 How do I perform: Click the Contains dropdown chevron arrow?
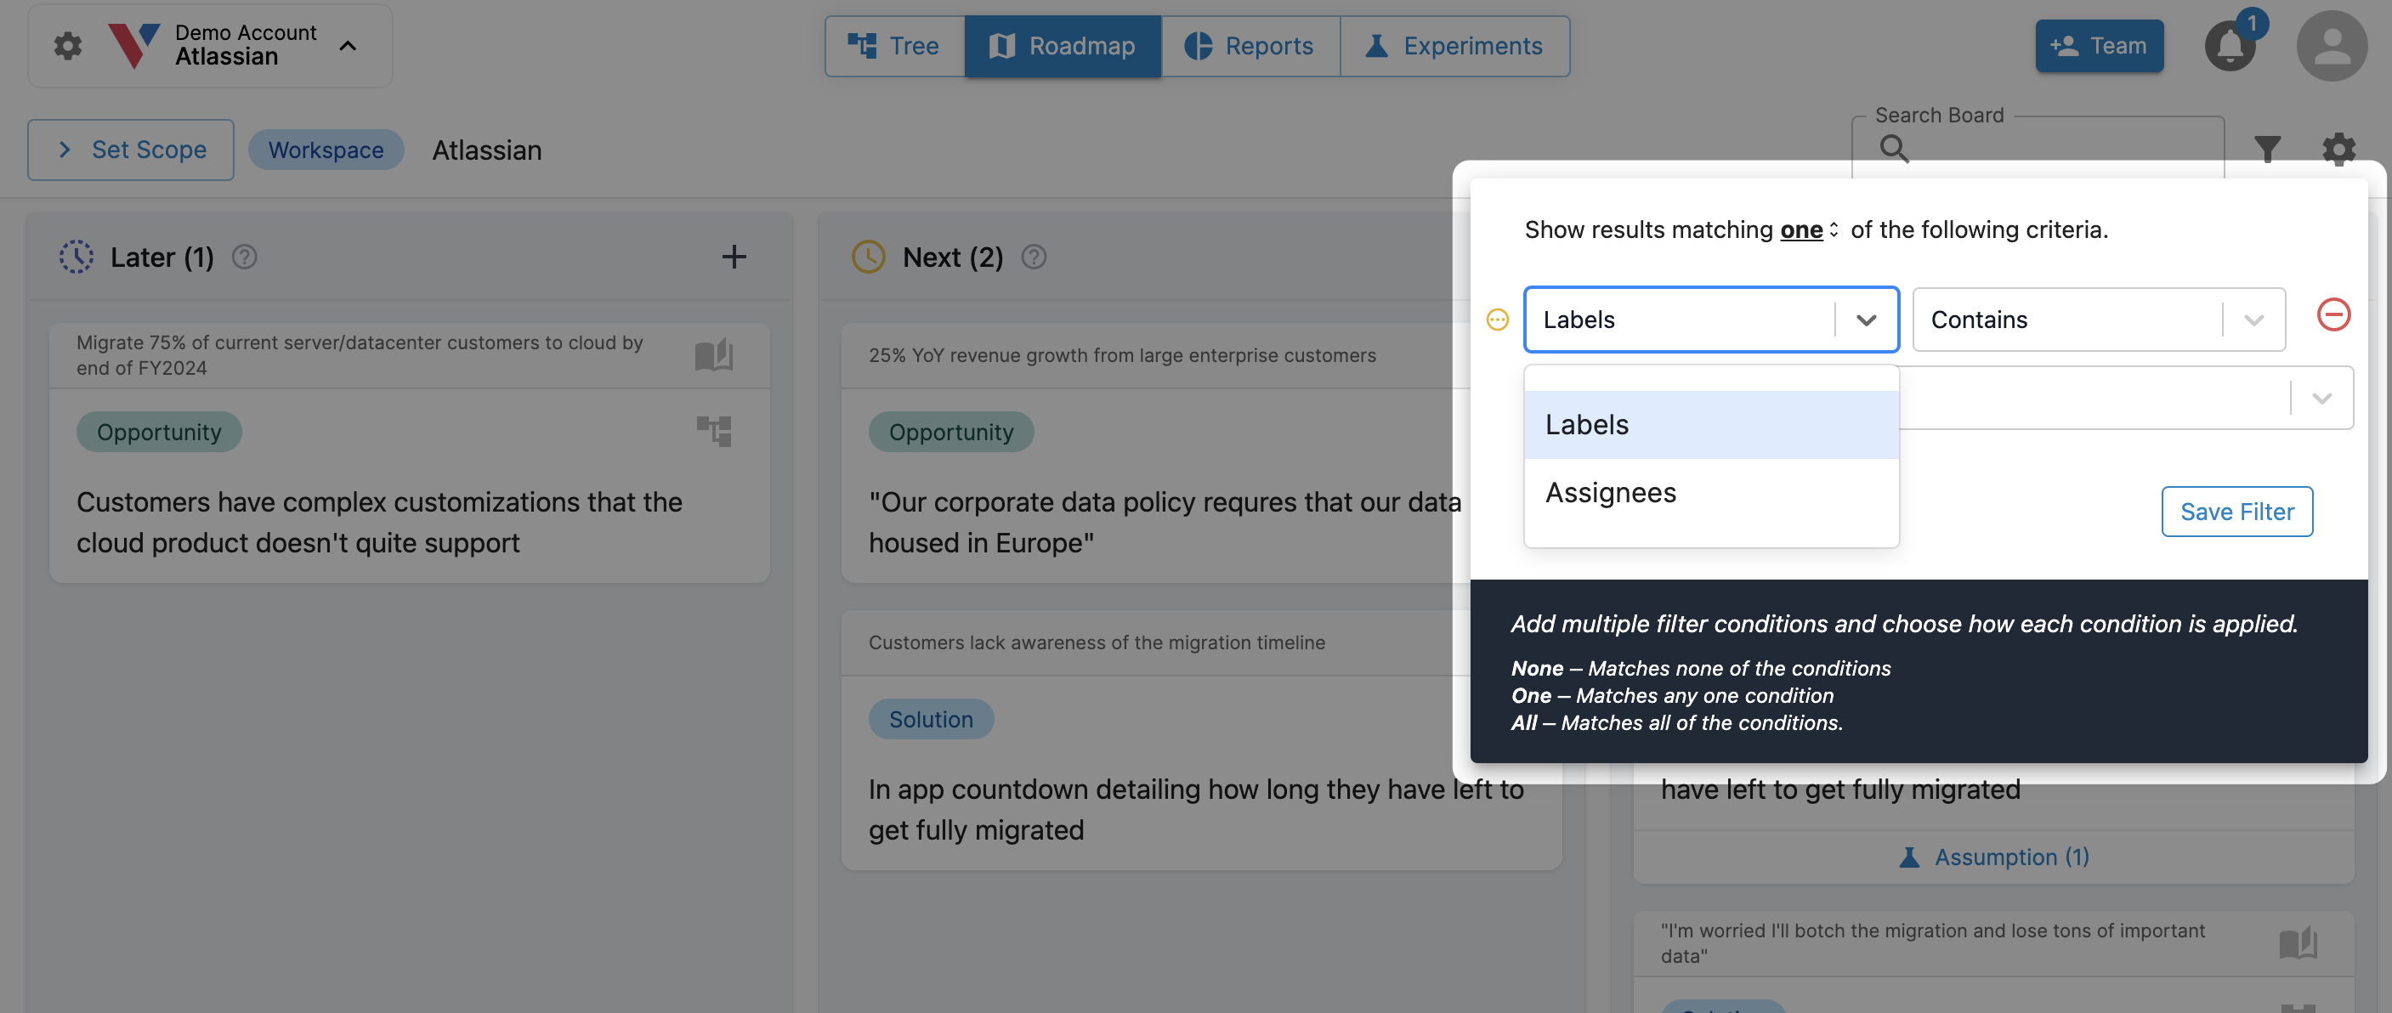pos(2253,320)
